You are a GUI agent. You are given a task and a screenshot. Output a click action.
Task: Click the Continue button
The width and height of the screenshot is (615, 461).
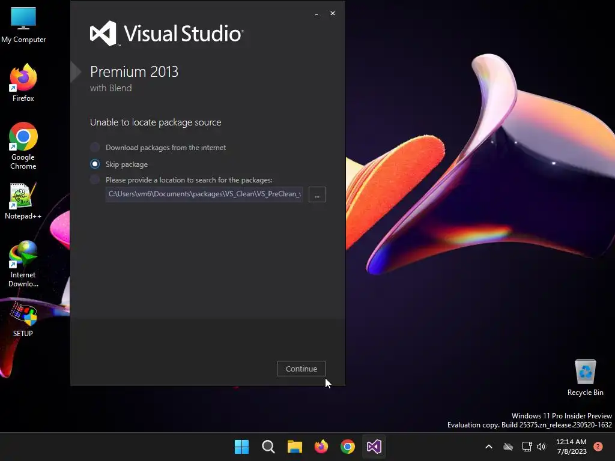pyautogui.click(x=301, y=369)
